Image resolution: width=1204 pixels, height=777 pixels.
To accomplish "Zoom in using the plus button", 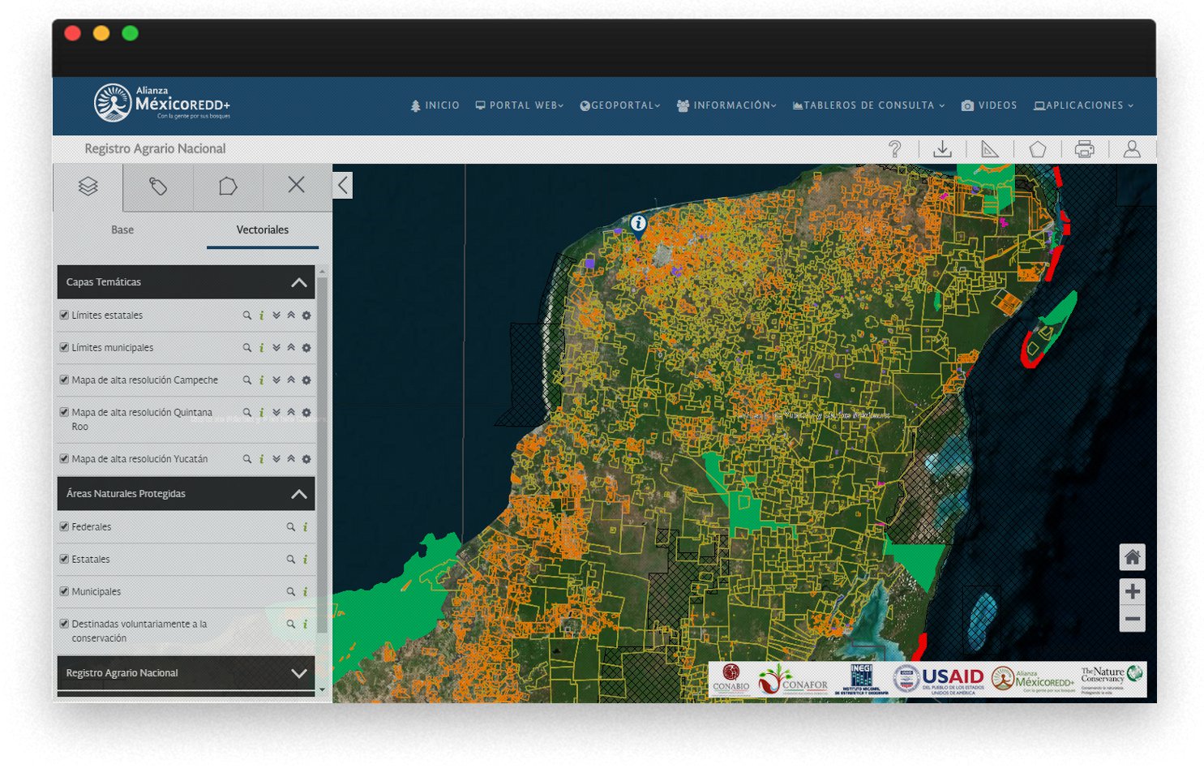I will (1132, 591).
